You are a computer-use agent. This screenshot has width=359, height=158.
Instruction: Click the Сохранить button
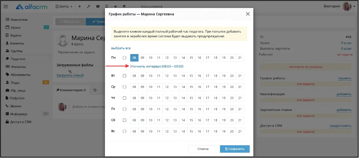(235, 149)
